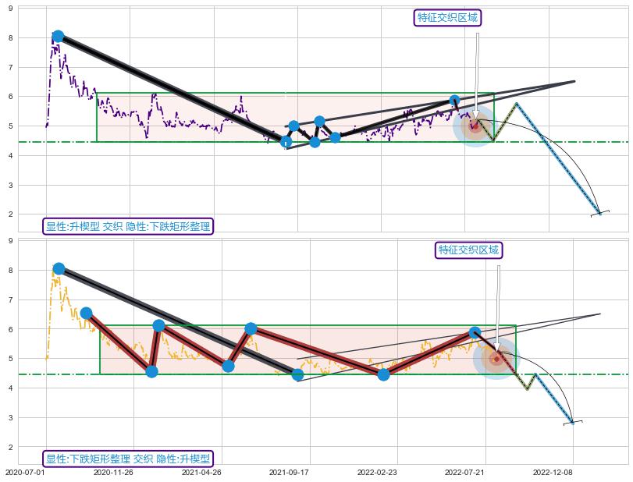
Task: Click the second blue dot from left, bottom chart
Action: pos(87,314)
